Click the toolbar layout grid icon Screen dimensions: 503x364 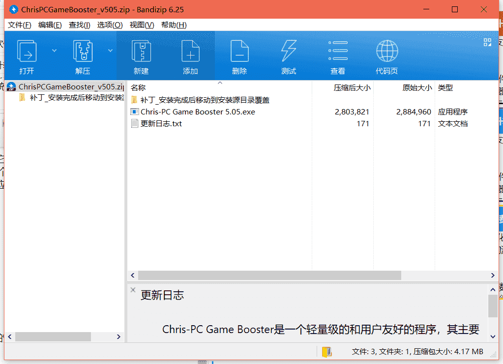tap(487, 42)
